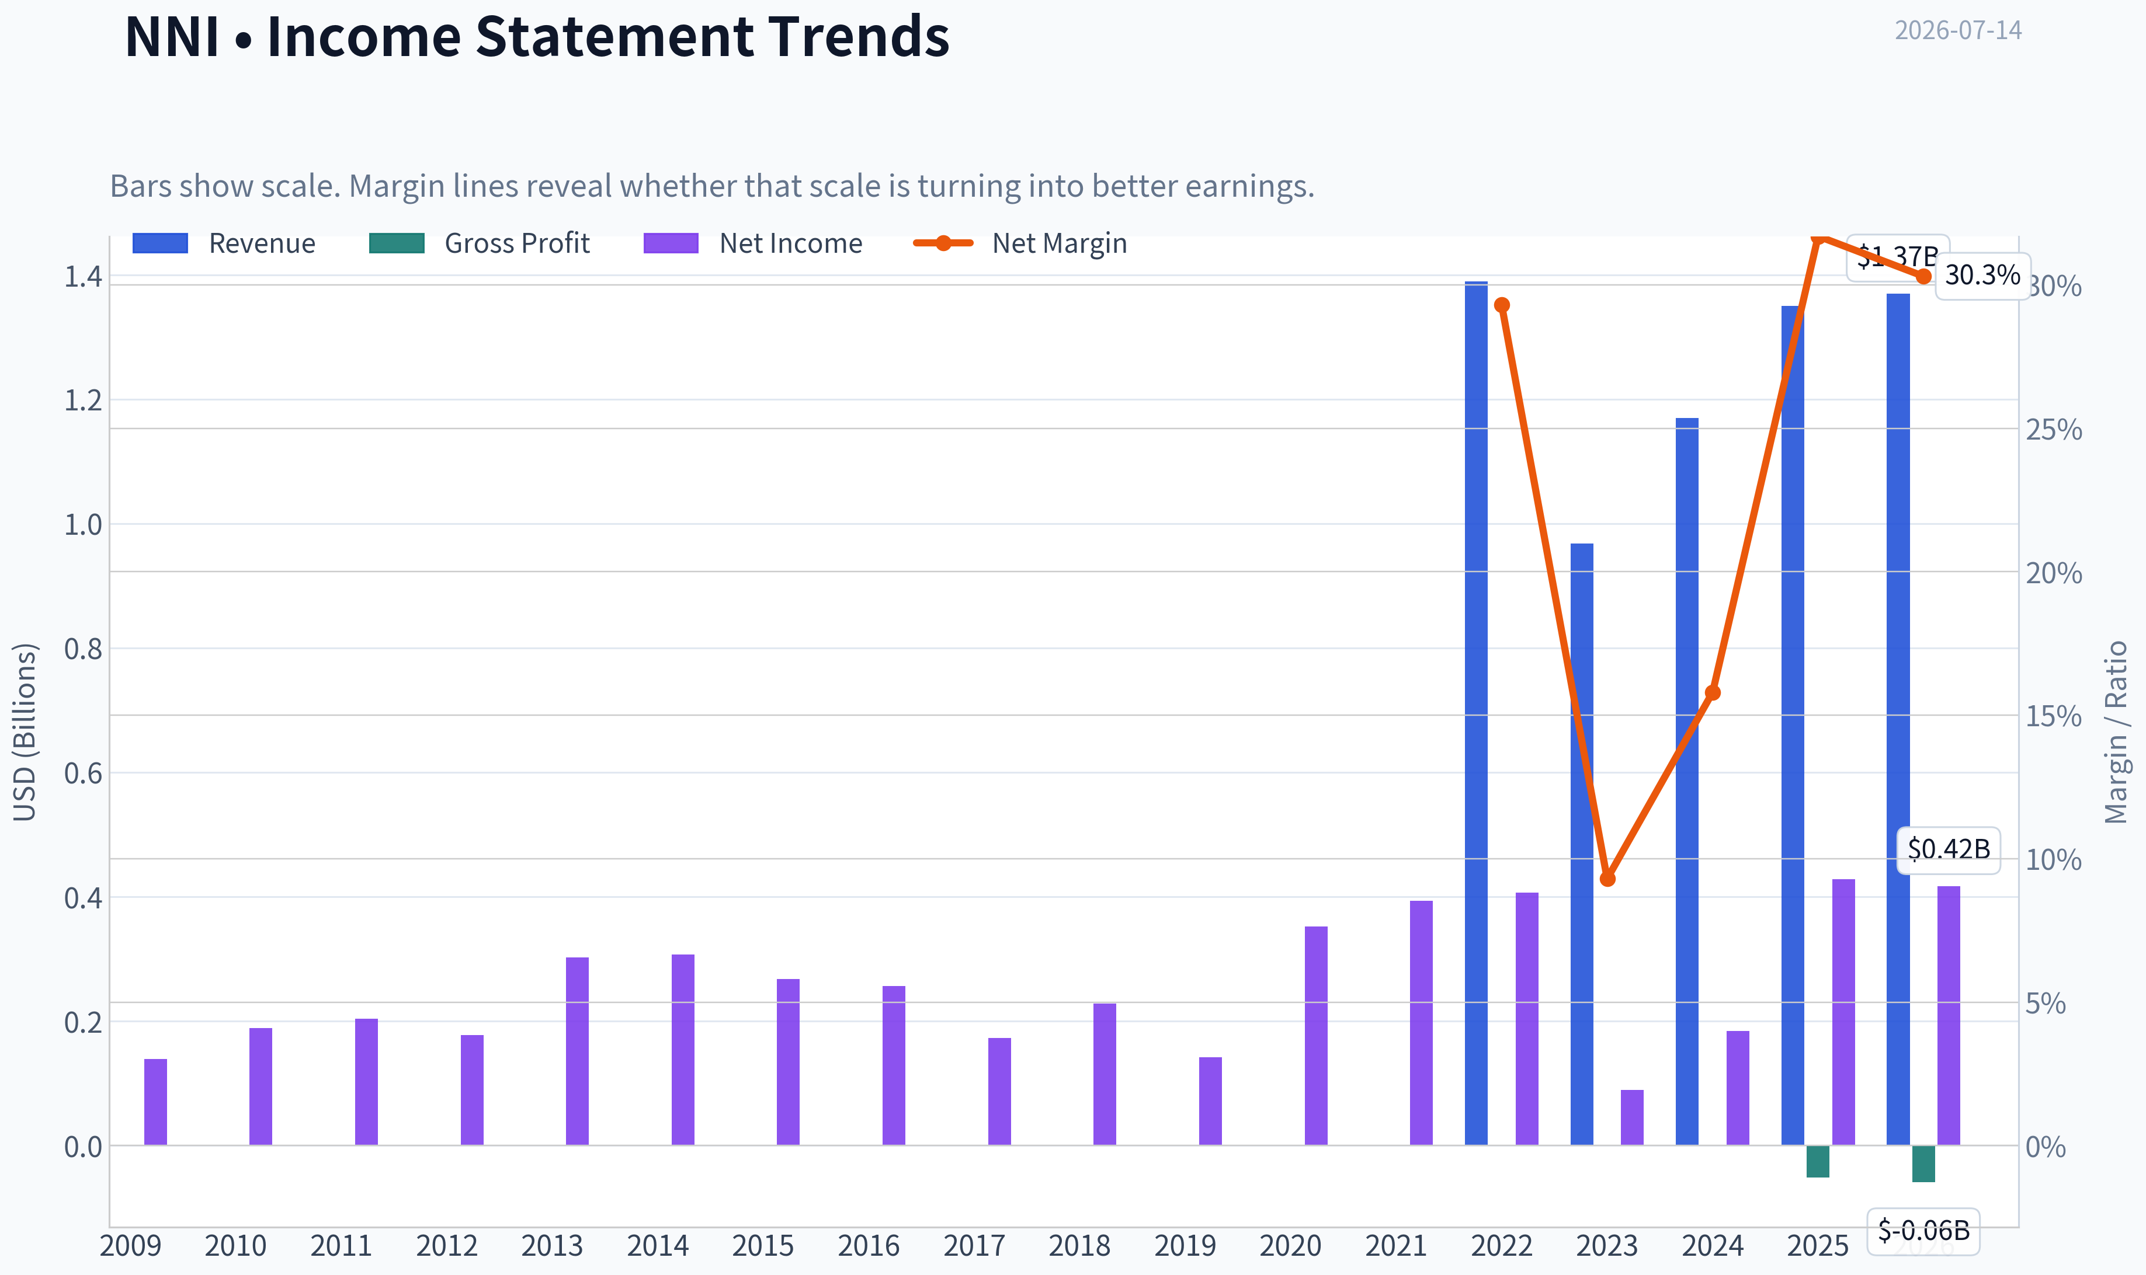Select the 2024 blue revenue bar

pos(1687,781)
